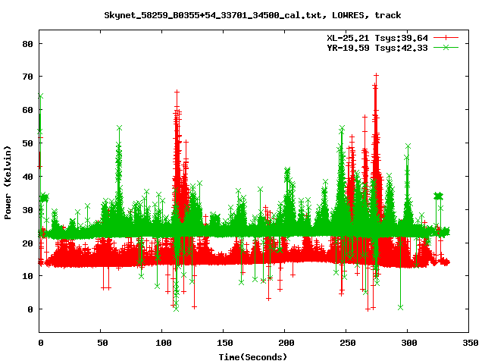Click the y-axis tick label 70
Screen dimensions: 485x364
pyautogui.click(x=27, y=77)
